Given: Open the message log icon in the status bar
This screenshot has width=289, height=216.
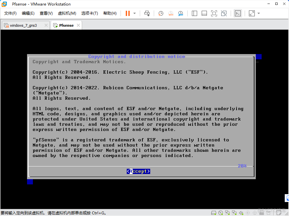Looking at the screenshot, I should click(279, 213).
